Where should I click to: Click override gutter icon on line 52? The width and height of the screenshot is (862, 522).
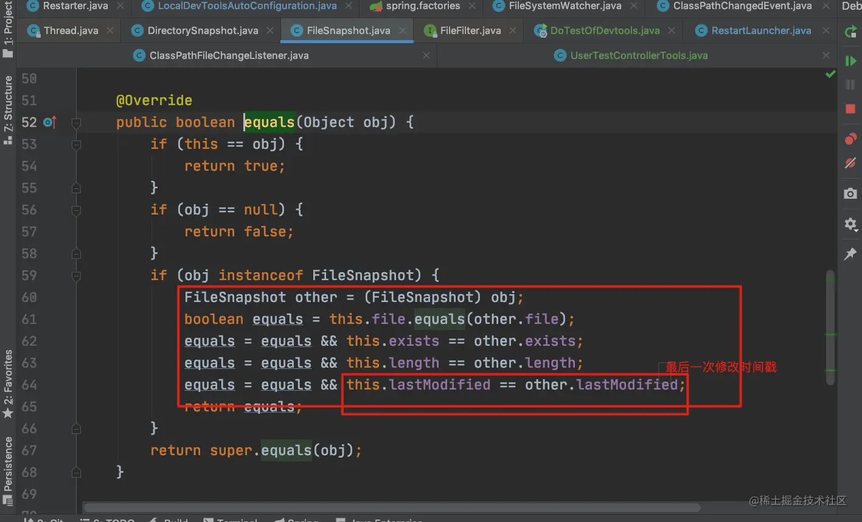(50, 122)
